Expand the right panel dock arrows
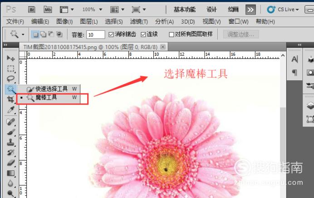Screen dimensions: 314x198 pyautogui.click(x=299, y=45)
